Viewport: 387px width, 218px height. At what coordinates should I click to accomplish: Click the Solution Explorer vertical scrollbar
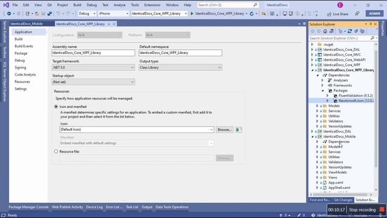(x=376, y=109)
